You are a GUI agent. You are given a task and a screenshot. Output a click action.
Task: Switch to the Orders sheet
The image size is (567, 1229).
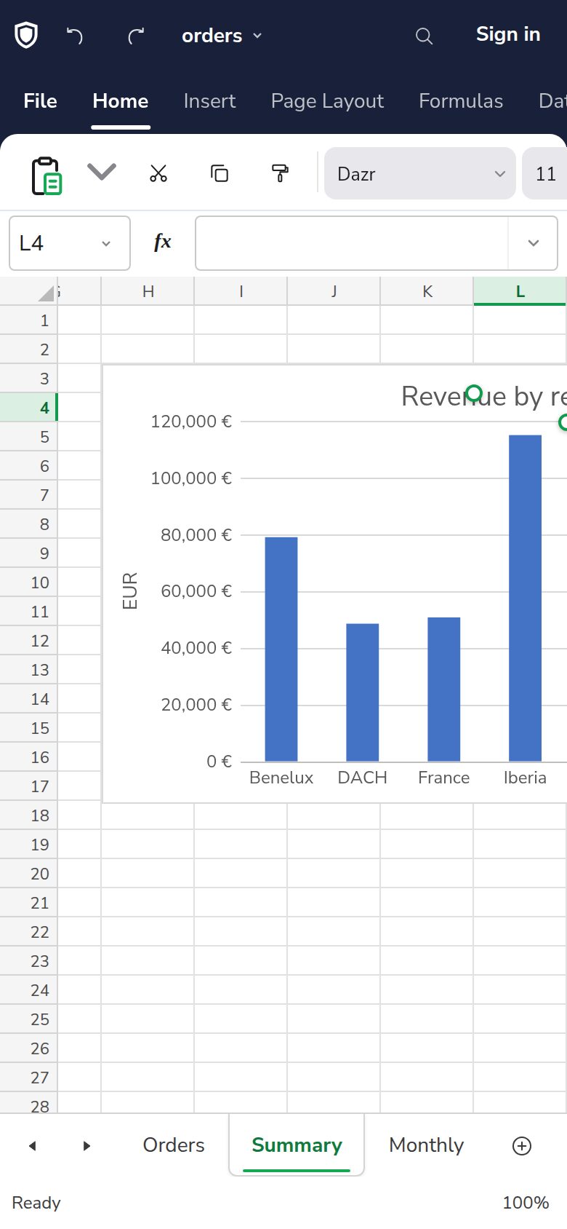click(x=174, y=1145)
